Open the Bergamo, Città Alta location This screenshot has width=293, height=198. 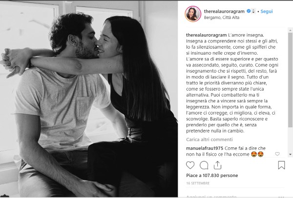222,18
